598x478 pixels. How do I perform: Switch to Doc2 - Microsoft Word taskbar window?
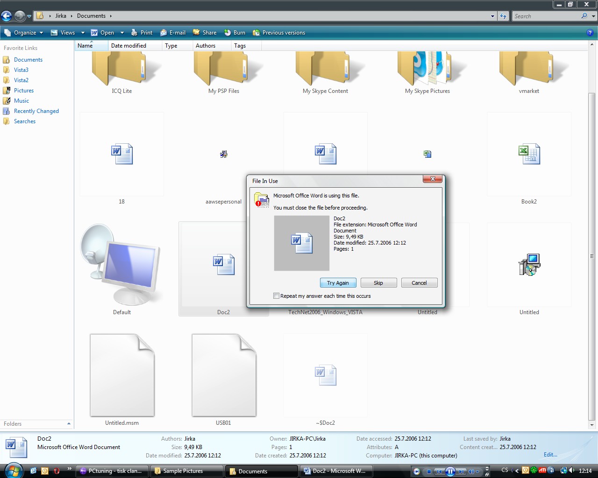(336, 471)
